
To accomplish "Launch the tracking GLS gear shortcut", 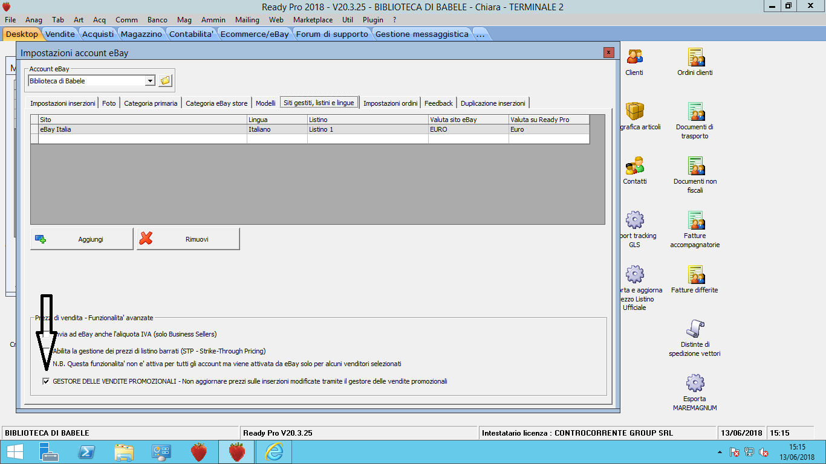I will click(634, 220).
